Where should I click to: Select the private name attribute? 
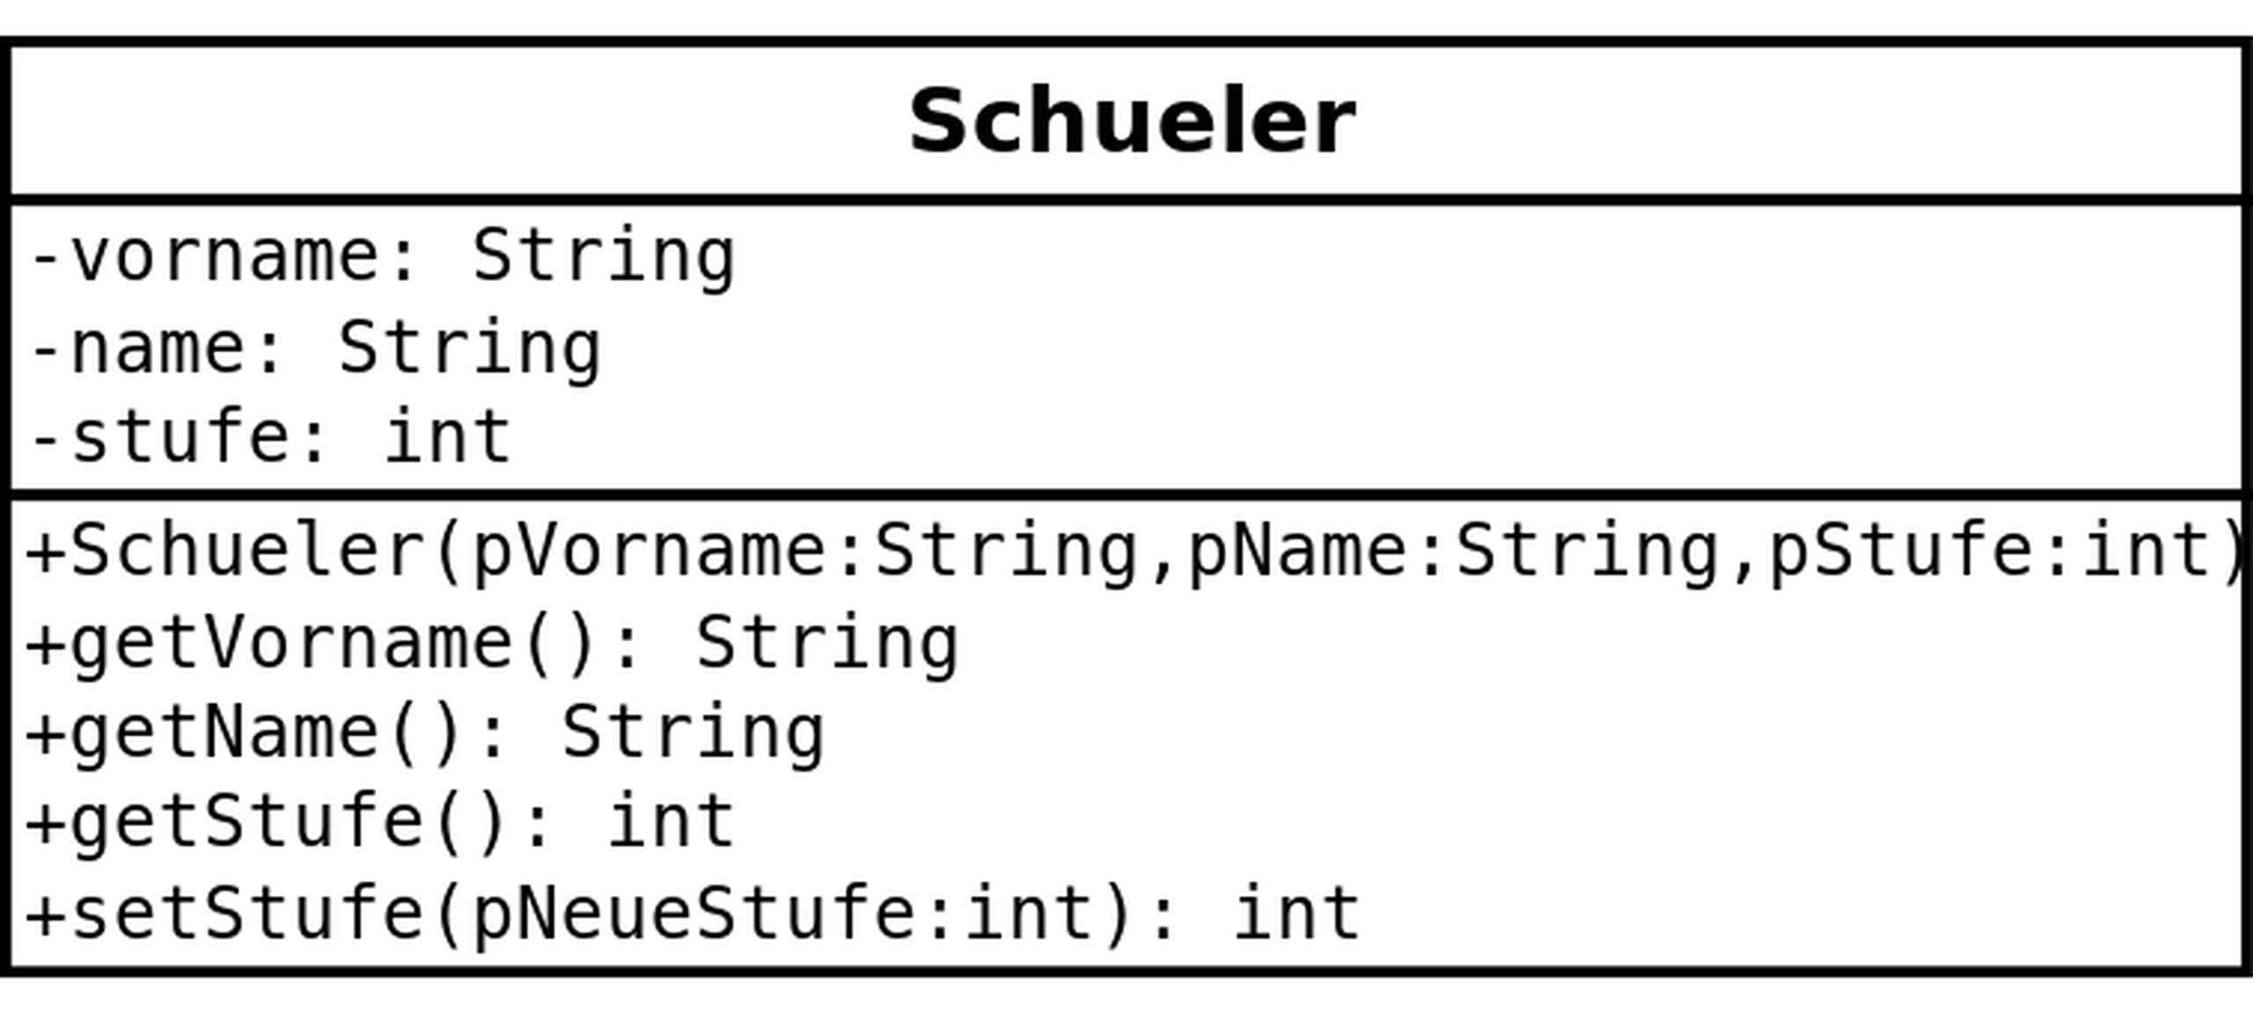(157, 349)
